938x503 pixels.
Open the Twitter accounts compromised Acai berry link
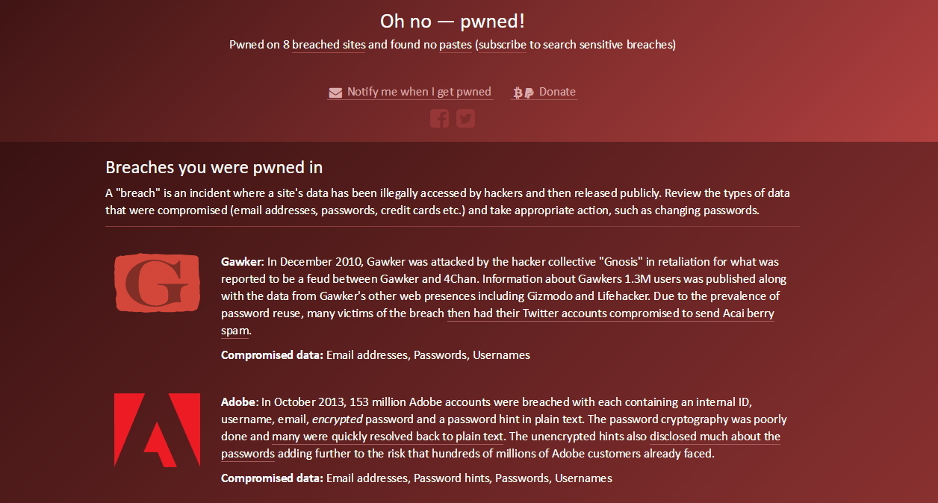tap(610, 313)
